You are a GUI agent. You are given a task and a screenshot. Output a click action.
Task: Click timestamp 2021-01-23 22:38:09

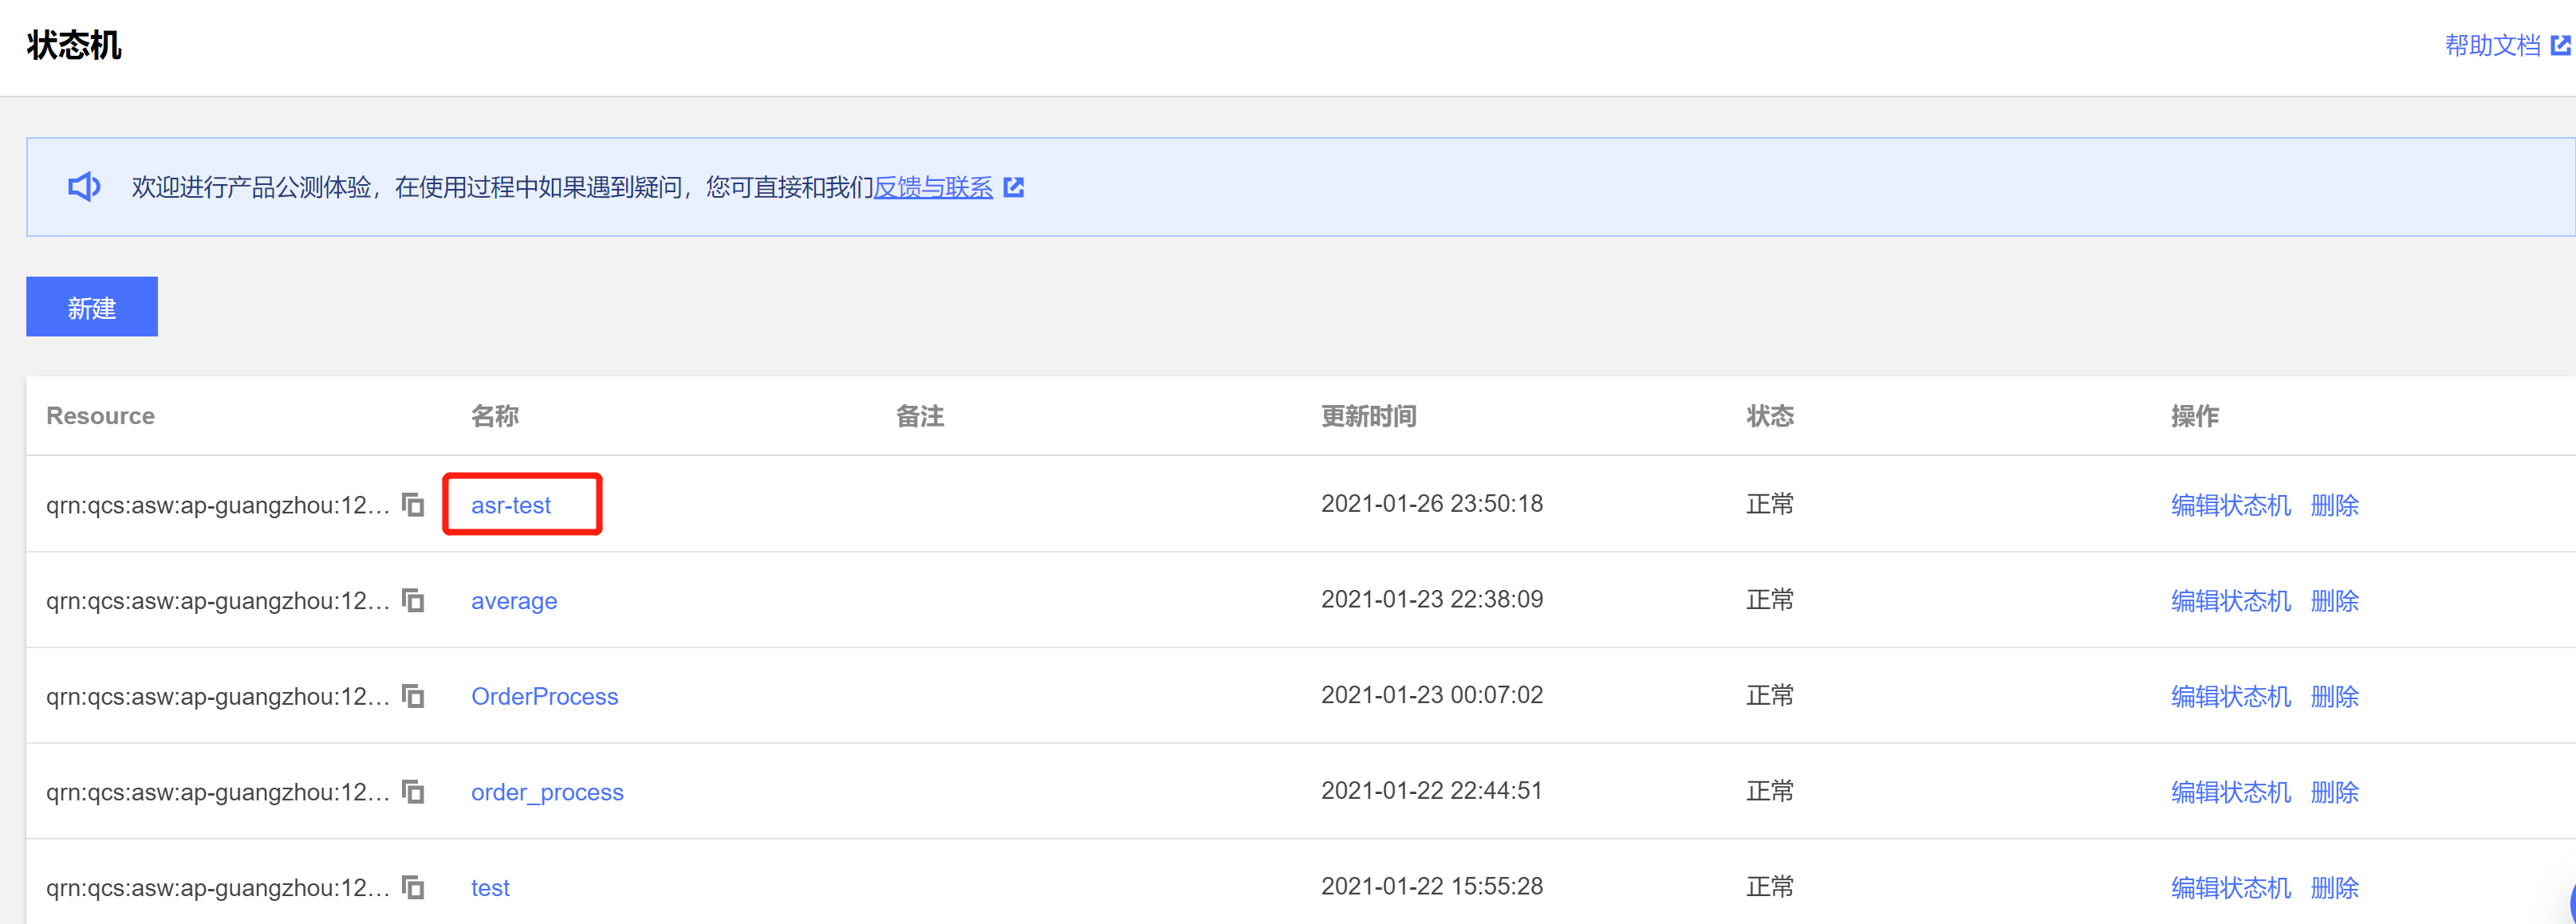(x=1432, y=599)
